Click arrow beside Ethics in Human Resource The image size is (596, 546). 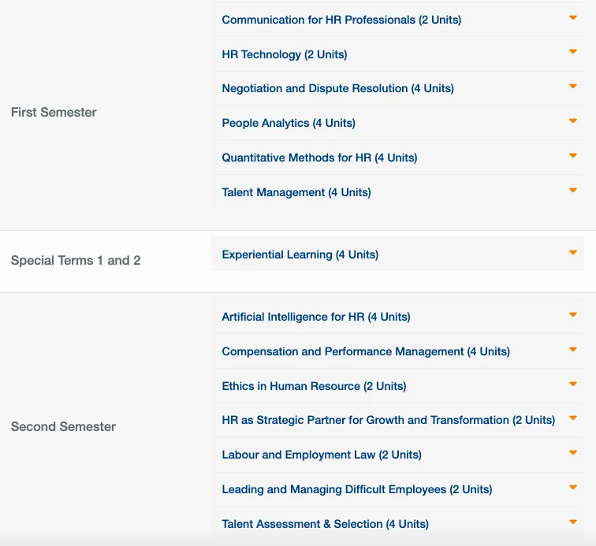click(x=573, y=384)
